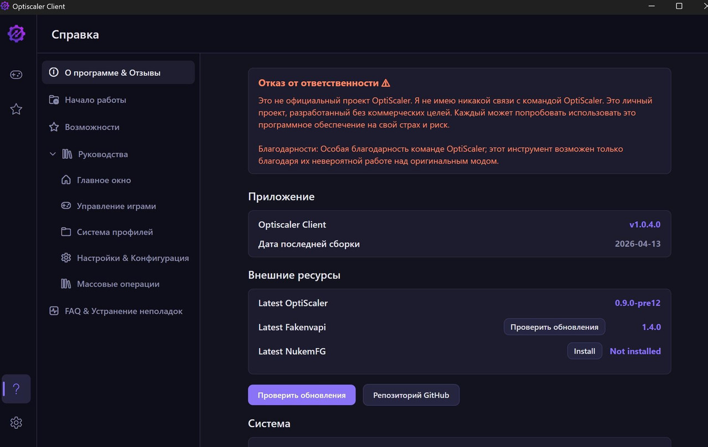Select the help question mark icon

pos(16,389)
